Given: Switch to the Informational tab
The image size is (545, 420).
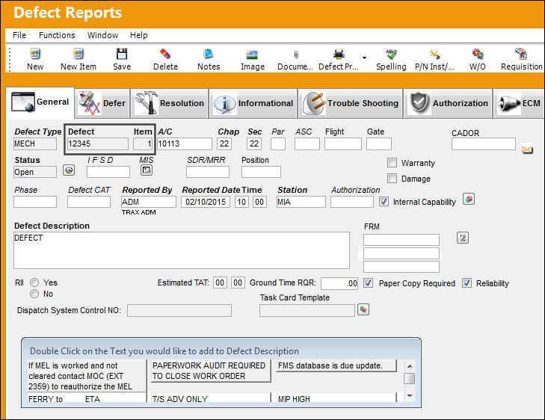Looking at the screenshot, I should tap(253, 103).
